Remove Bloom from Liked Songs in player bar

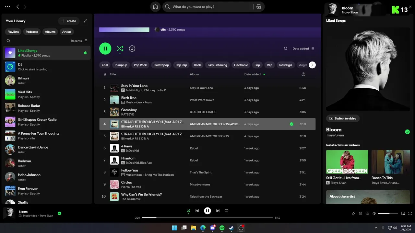59,213
